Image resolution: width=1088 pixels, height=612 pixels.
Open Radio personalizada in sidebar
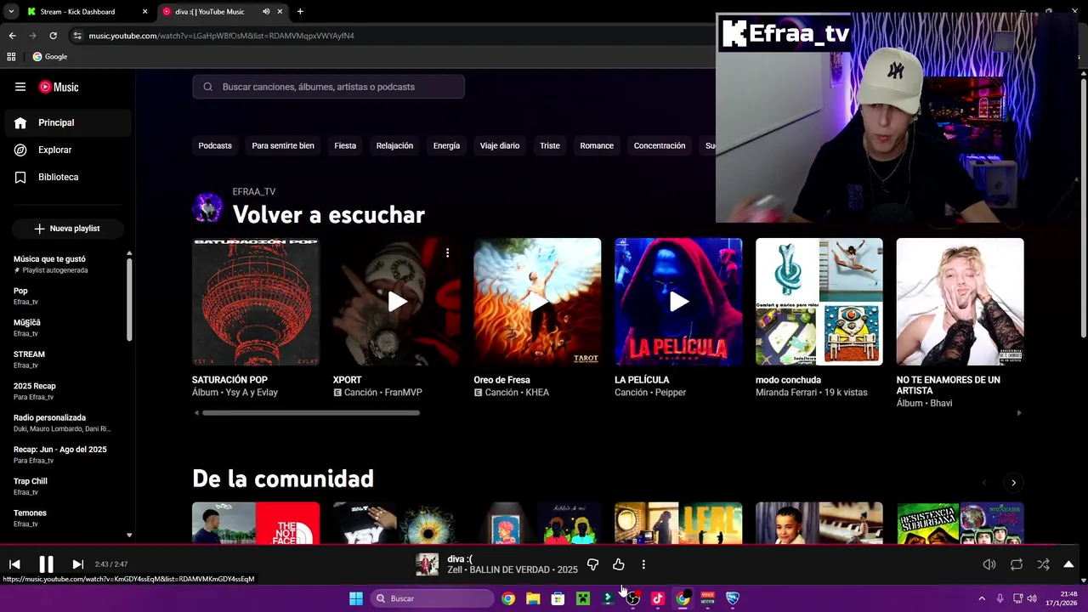coord(65,422)
